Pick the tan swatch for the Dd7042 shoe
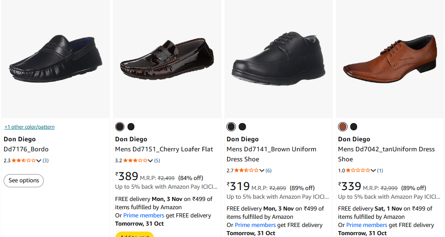Screen dimensions: 445x237 click(x=343, y=127)
